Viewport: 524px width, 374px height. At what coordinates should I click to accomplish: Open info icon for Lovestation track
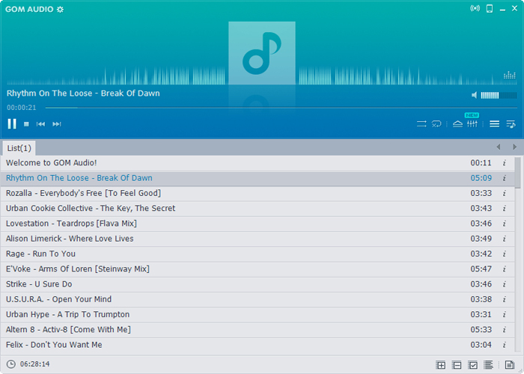505,224
